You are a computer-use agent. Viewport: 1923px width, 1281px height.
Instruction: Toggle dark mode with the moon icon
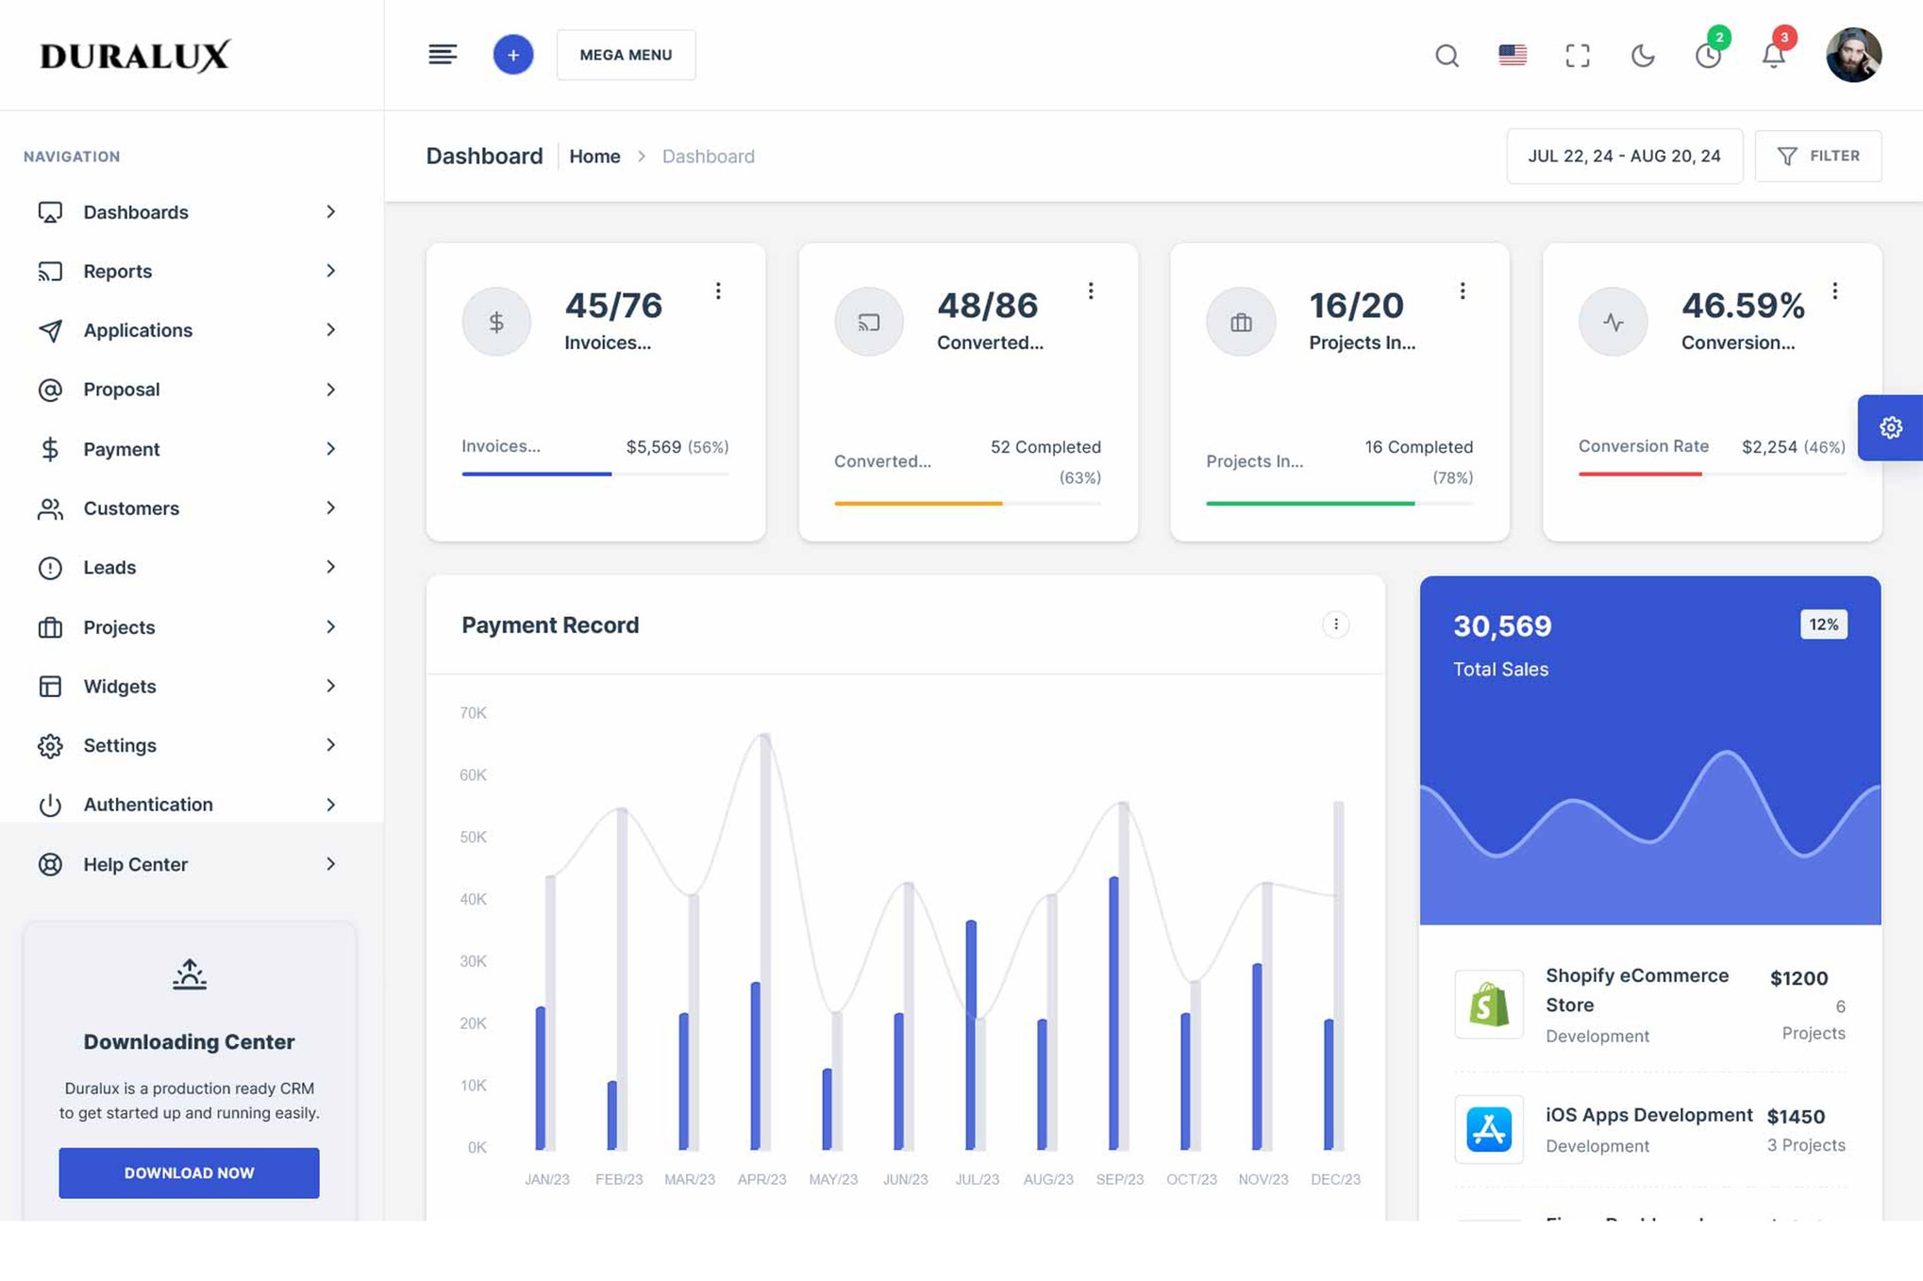[1643, 56]
